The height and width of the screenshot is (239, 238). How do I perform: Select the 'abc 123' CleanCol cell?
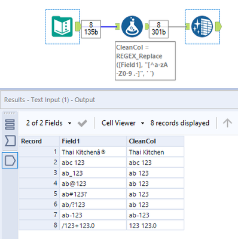pyautogui.click(x=155, y=163)
